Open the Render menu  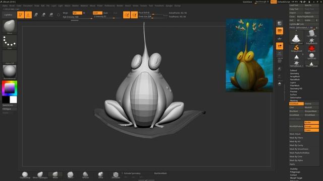point(120,6)
